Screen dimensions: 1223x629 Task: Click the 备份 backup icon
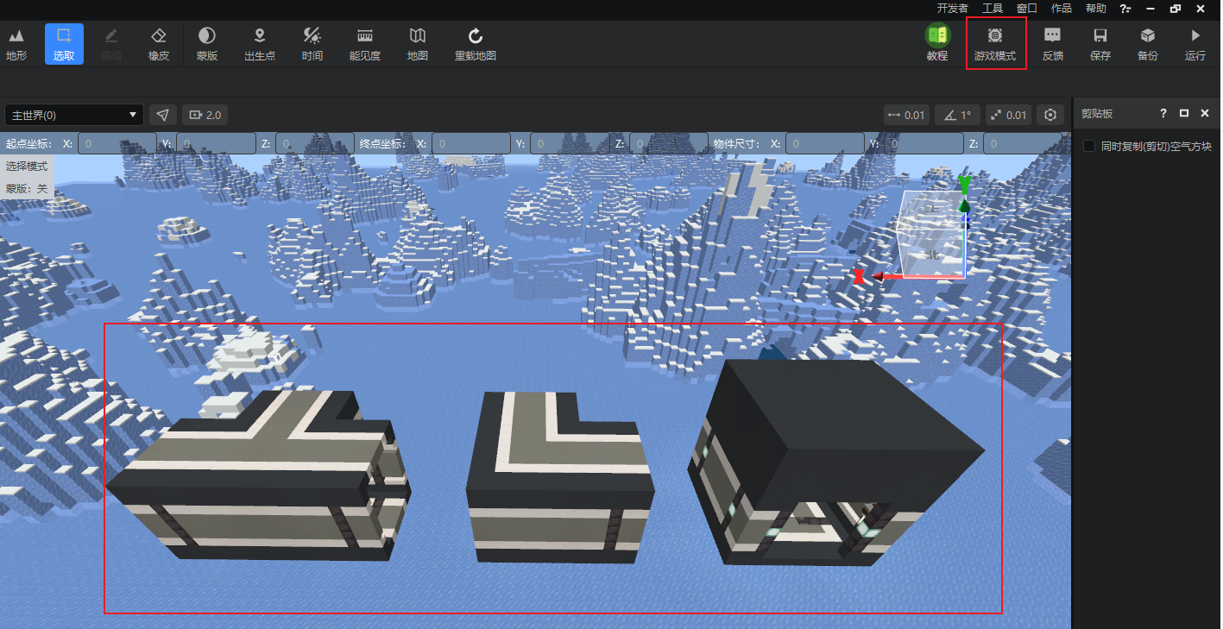1148,44
